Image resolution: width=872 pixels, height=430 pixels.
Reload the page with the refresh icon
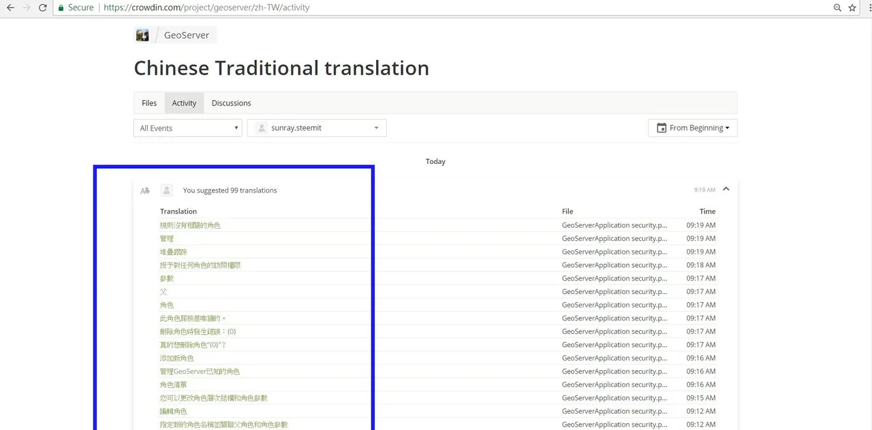pyautogui.click(x=43, y=7)
